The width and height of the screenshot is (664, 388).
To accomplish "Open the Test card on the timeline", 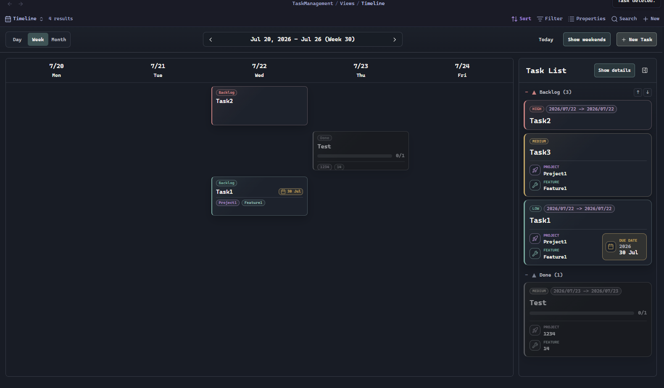I will (361, 150).
